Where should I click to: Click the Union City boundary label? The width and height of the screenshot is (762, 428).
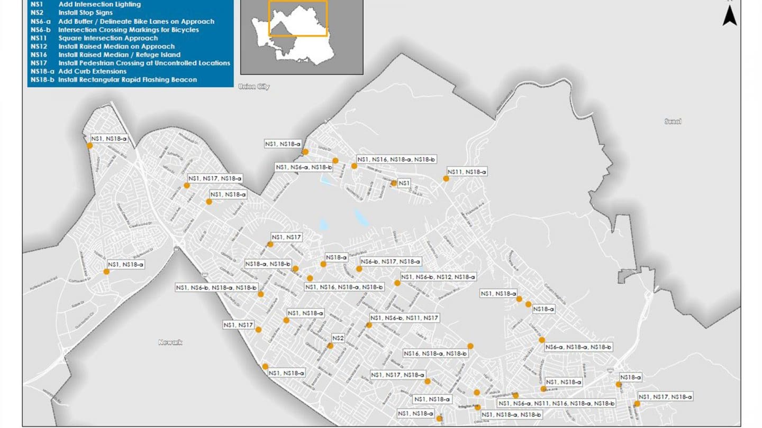(x=255, y=86)
